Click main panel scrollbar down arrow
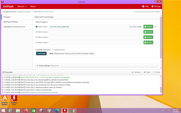Viewport: 181px width, 113px height. [x=161, y=68]
